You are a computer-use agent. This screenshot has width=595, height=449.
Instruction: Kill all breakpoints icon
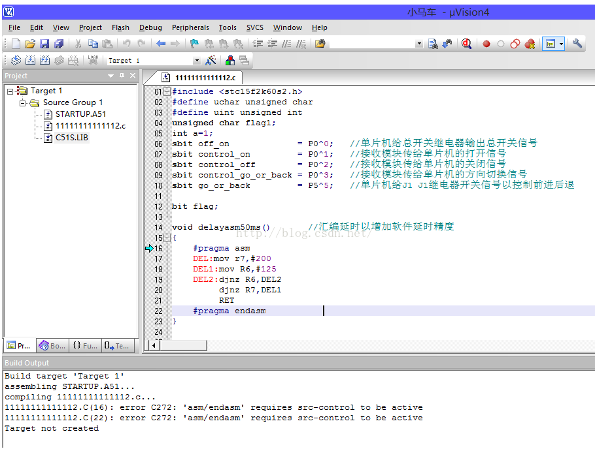[530, 44]
